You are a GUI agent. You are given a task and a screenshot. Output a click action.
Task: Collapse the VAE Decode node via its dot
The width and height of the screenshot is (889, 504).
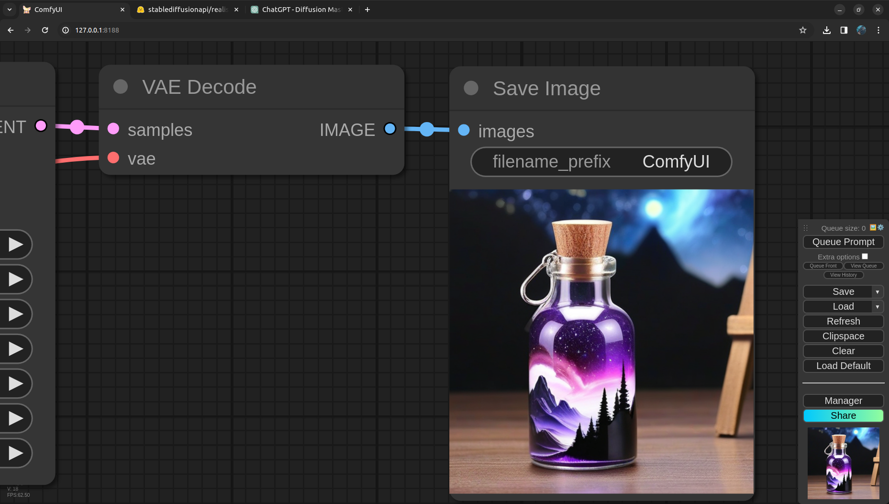[121, 87]
